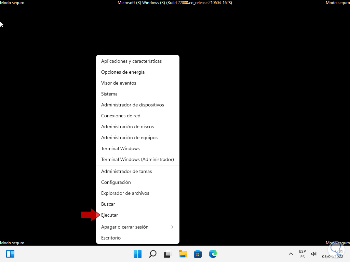Launch File Explorer from the taskbar
The width and height of the screenshot is (350, 262).
[183, 254]
